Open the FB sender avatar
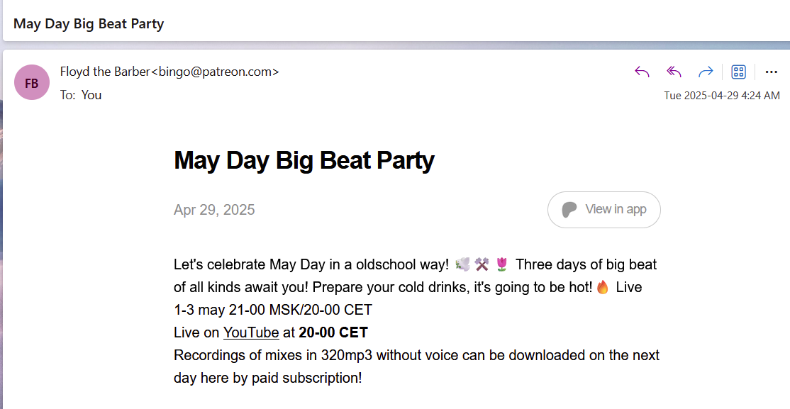Image resolution: width=790 pixels, height=409 pixels. [32, 82]
